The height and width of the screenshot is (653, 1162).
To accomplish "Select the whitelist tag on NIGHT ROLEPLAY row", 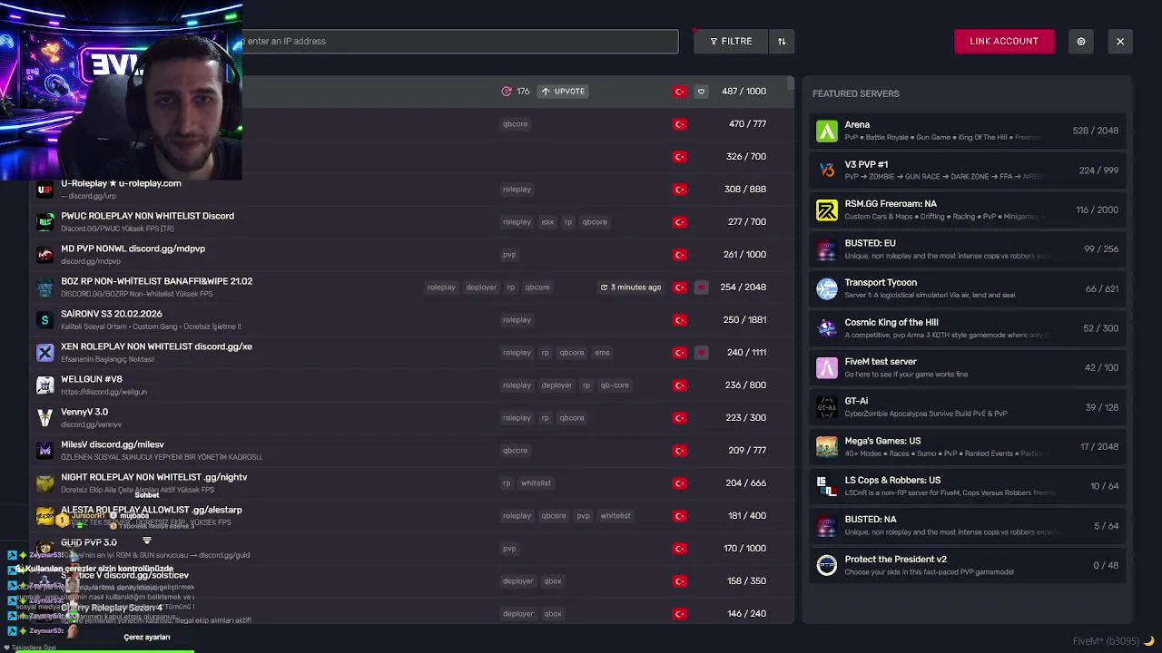I will [536, 482].
